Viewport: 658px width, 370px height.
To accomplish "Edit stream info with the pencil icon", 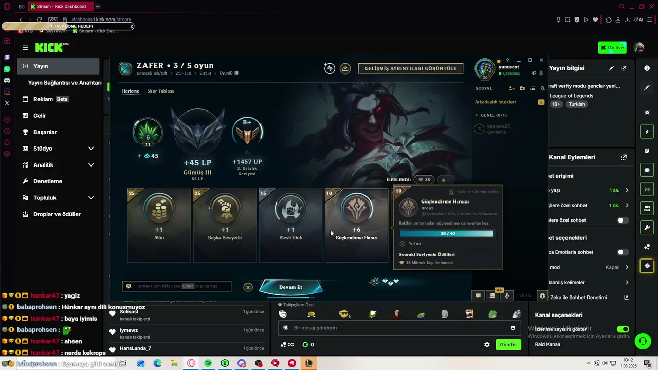I will (x=611, y=68).
